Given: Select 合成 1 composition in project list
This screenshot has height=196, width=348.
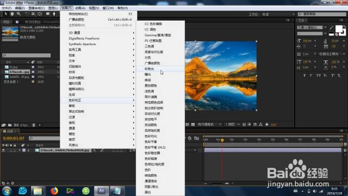Looking at the screenshot, I should click(x=14, y=82).
